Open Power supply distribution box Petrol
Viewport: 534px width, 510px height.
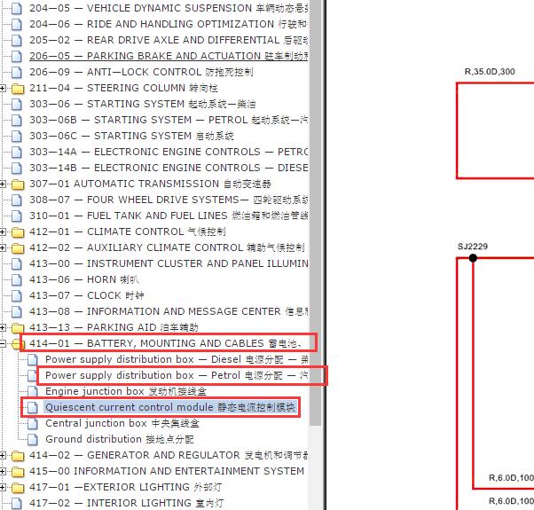pyautogui.click(x=177, y=375)
